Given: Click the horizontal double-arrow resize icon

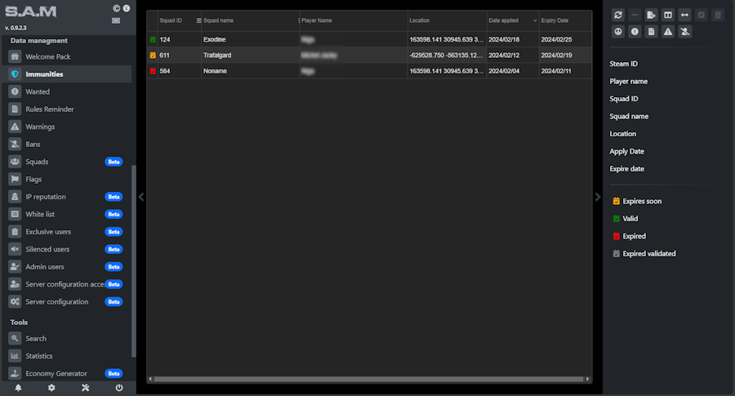Looking at the screenshot, I should [684, 15].
